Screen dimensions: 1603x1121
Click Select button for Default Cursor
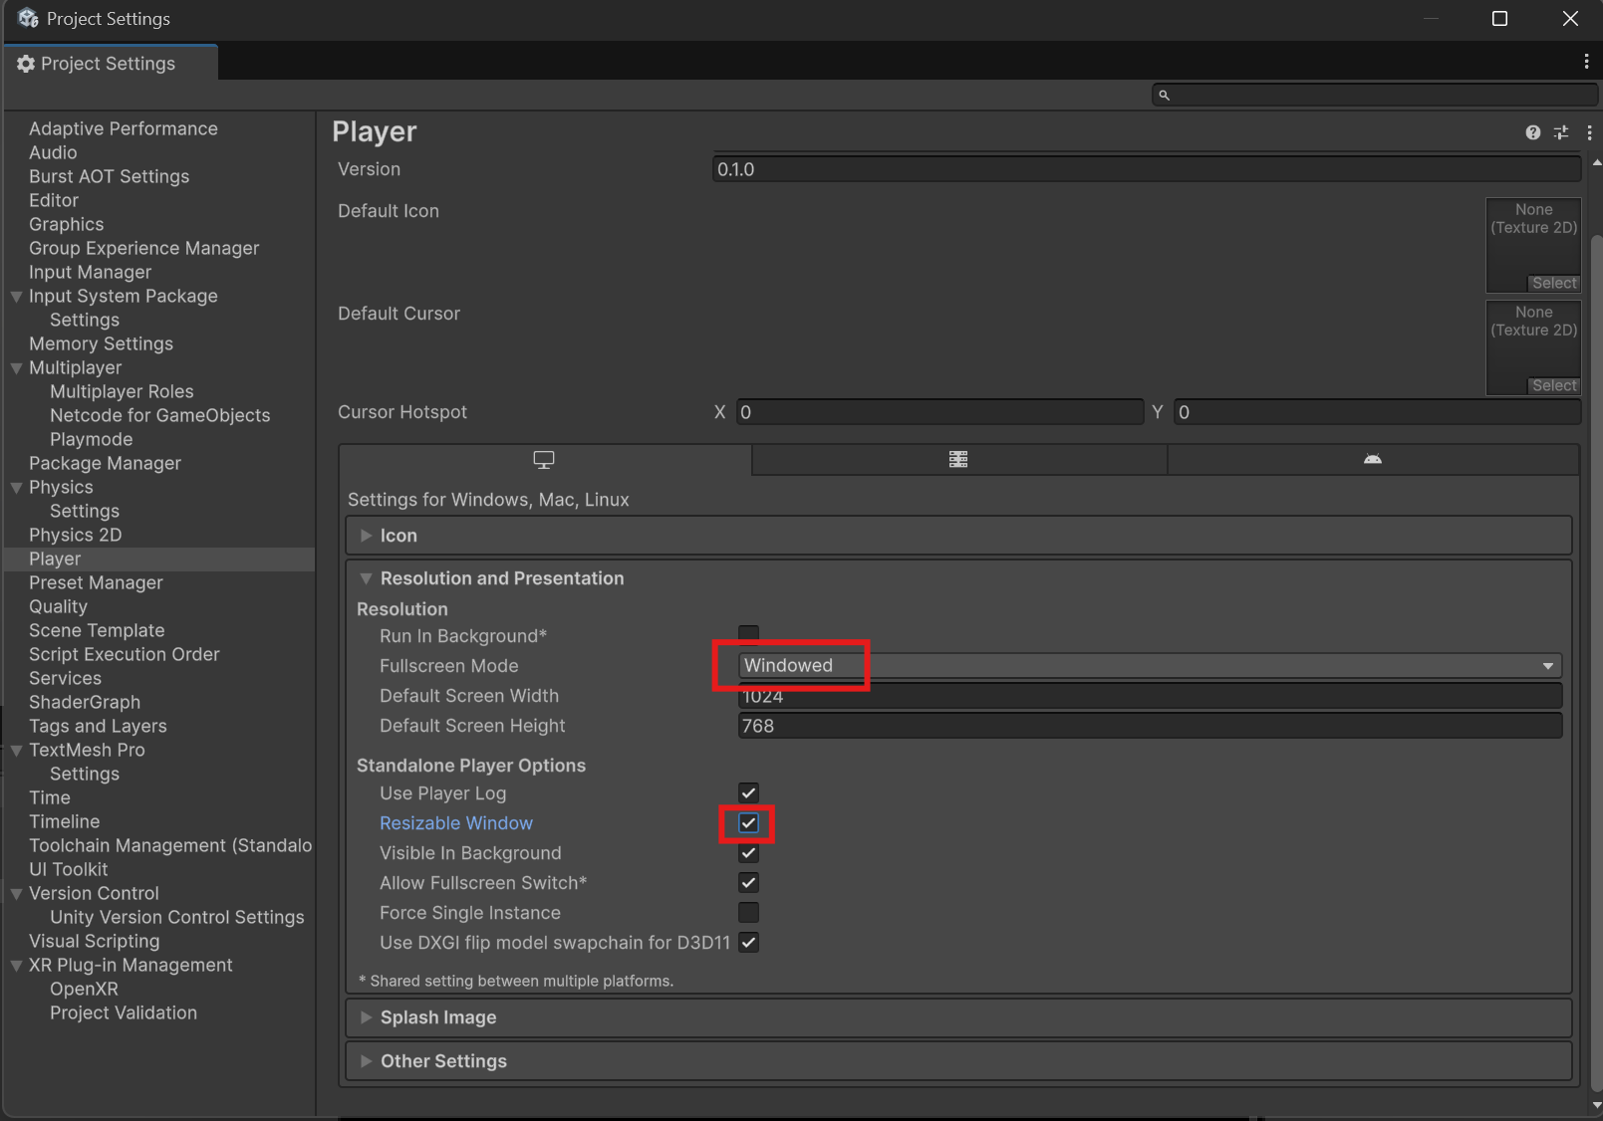[1553, 385]
